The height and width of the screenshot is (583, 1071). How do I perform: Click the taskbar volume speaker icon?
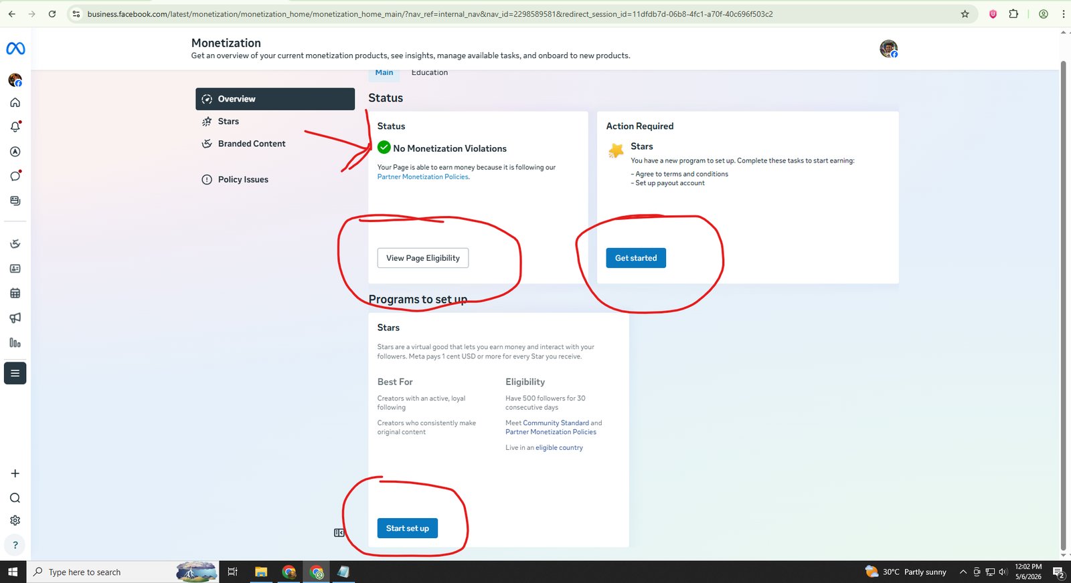click(1003, 572)
